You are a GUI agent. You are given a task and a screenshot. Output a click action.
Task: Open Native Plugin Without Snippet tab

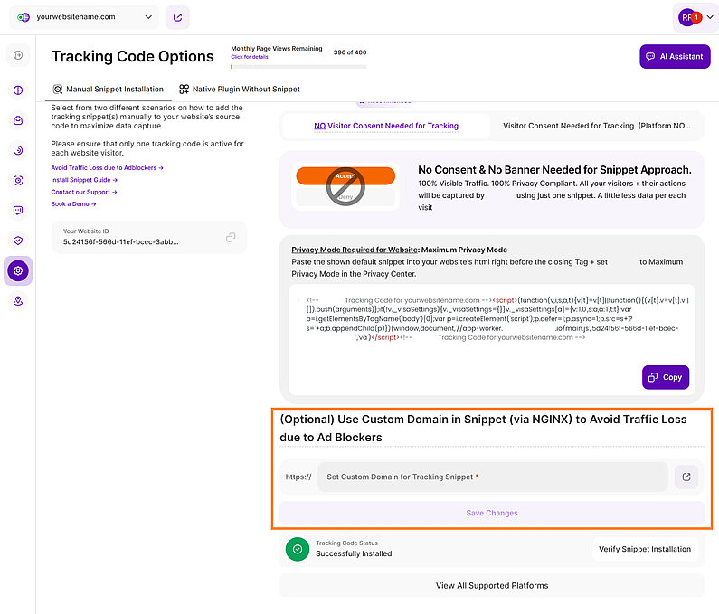click(240, 90)
